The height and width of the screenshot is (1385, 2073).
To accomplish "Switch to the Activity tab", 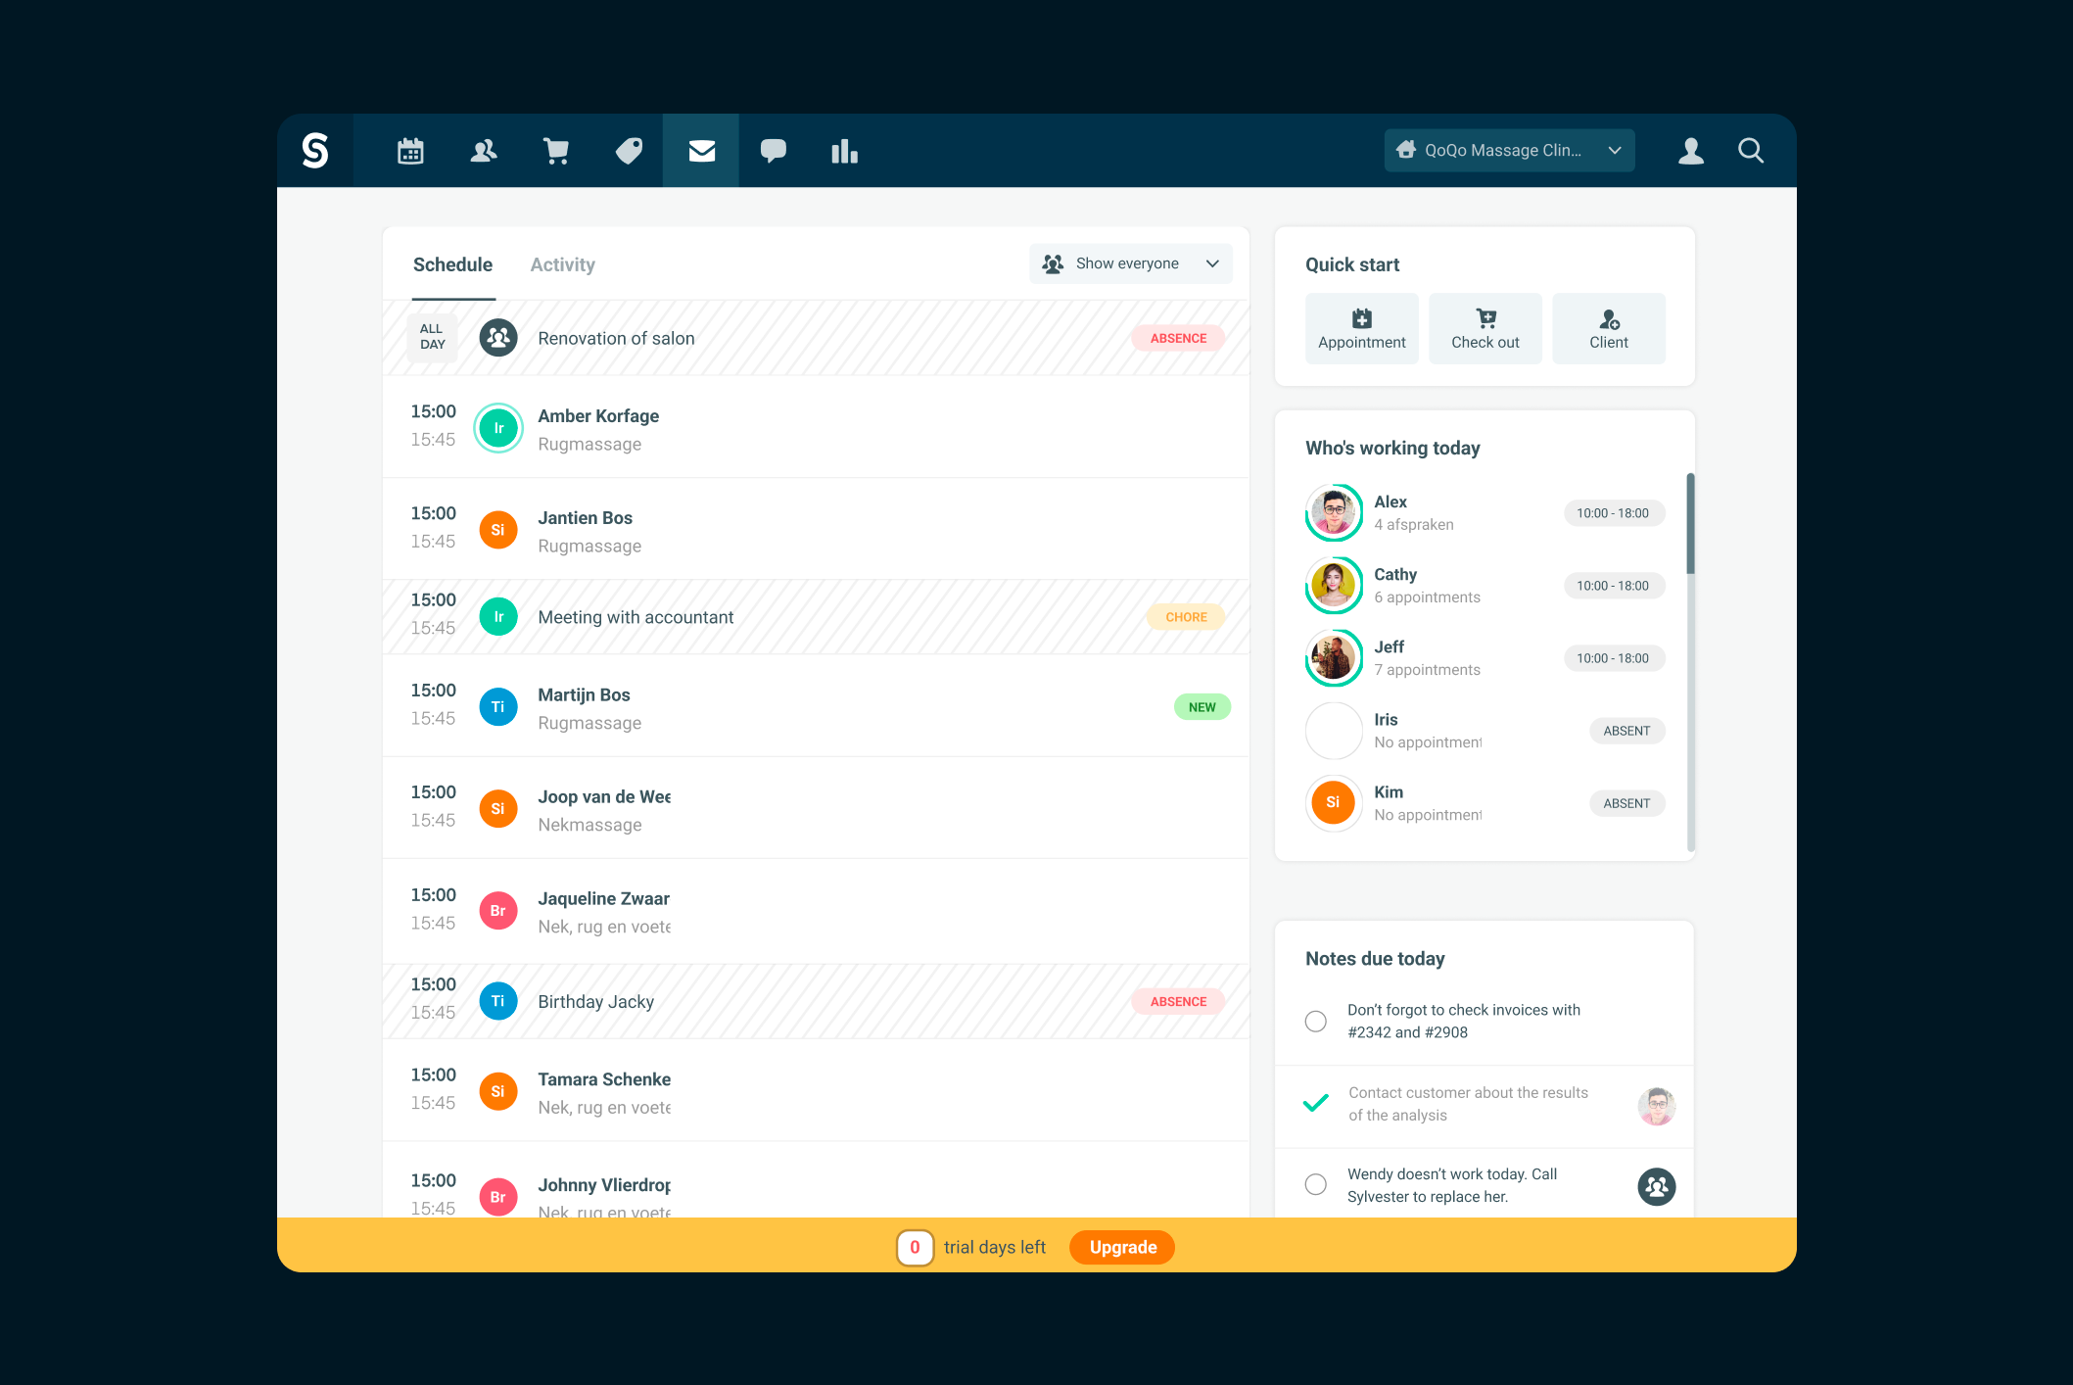I will tap(562, 264).
